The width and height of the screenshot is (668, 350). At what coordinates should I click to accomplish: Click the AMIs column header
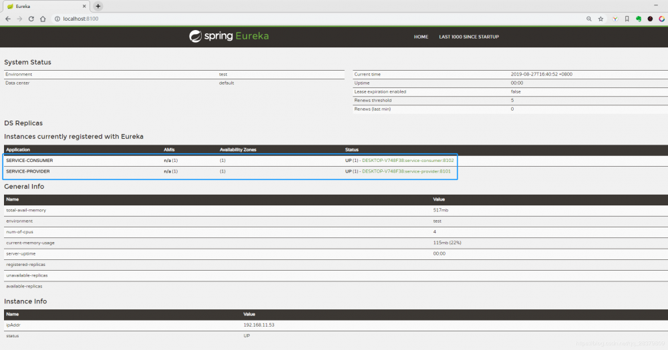coord(169,150)
